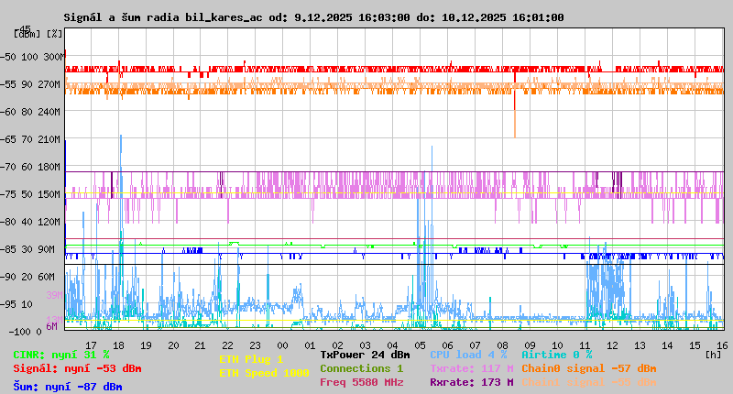Click the 'ETH Speed 1000' legend text
Viewport: 733px width, 394px height.
coord(264,373)
